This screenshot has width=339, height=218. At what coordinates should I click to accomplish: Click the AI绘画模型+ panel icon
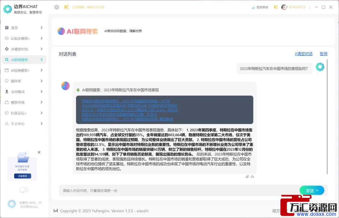7,70
